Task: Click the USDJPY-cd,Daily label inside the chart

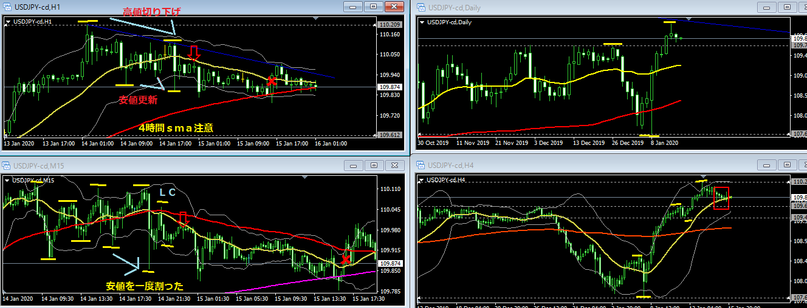Action: (x=449, y=22)
